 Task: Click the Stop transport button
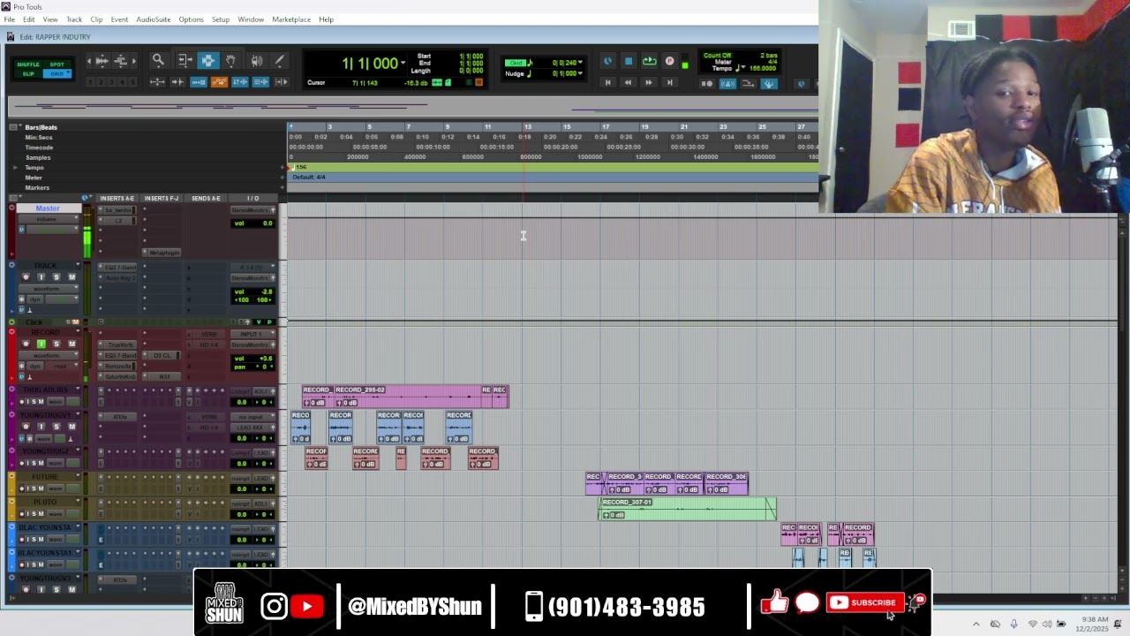628,61
